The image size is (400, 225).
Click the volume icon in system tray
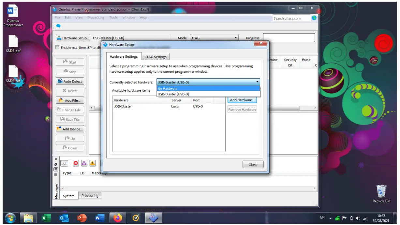(x=358, y=218)
